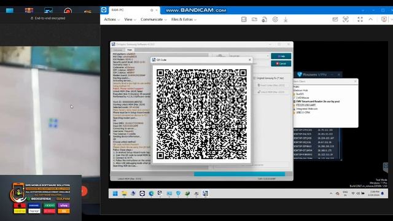This screenshot has width=393, height=221.
Task: Select FT232R USB UART in device list
Action: pos(305,105)
